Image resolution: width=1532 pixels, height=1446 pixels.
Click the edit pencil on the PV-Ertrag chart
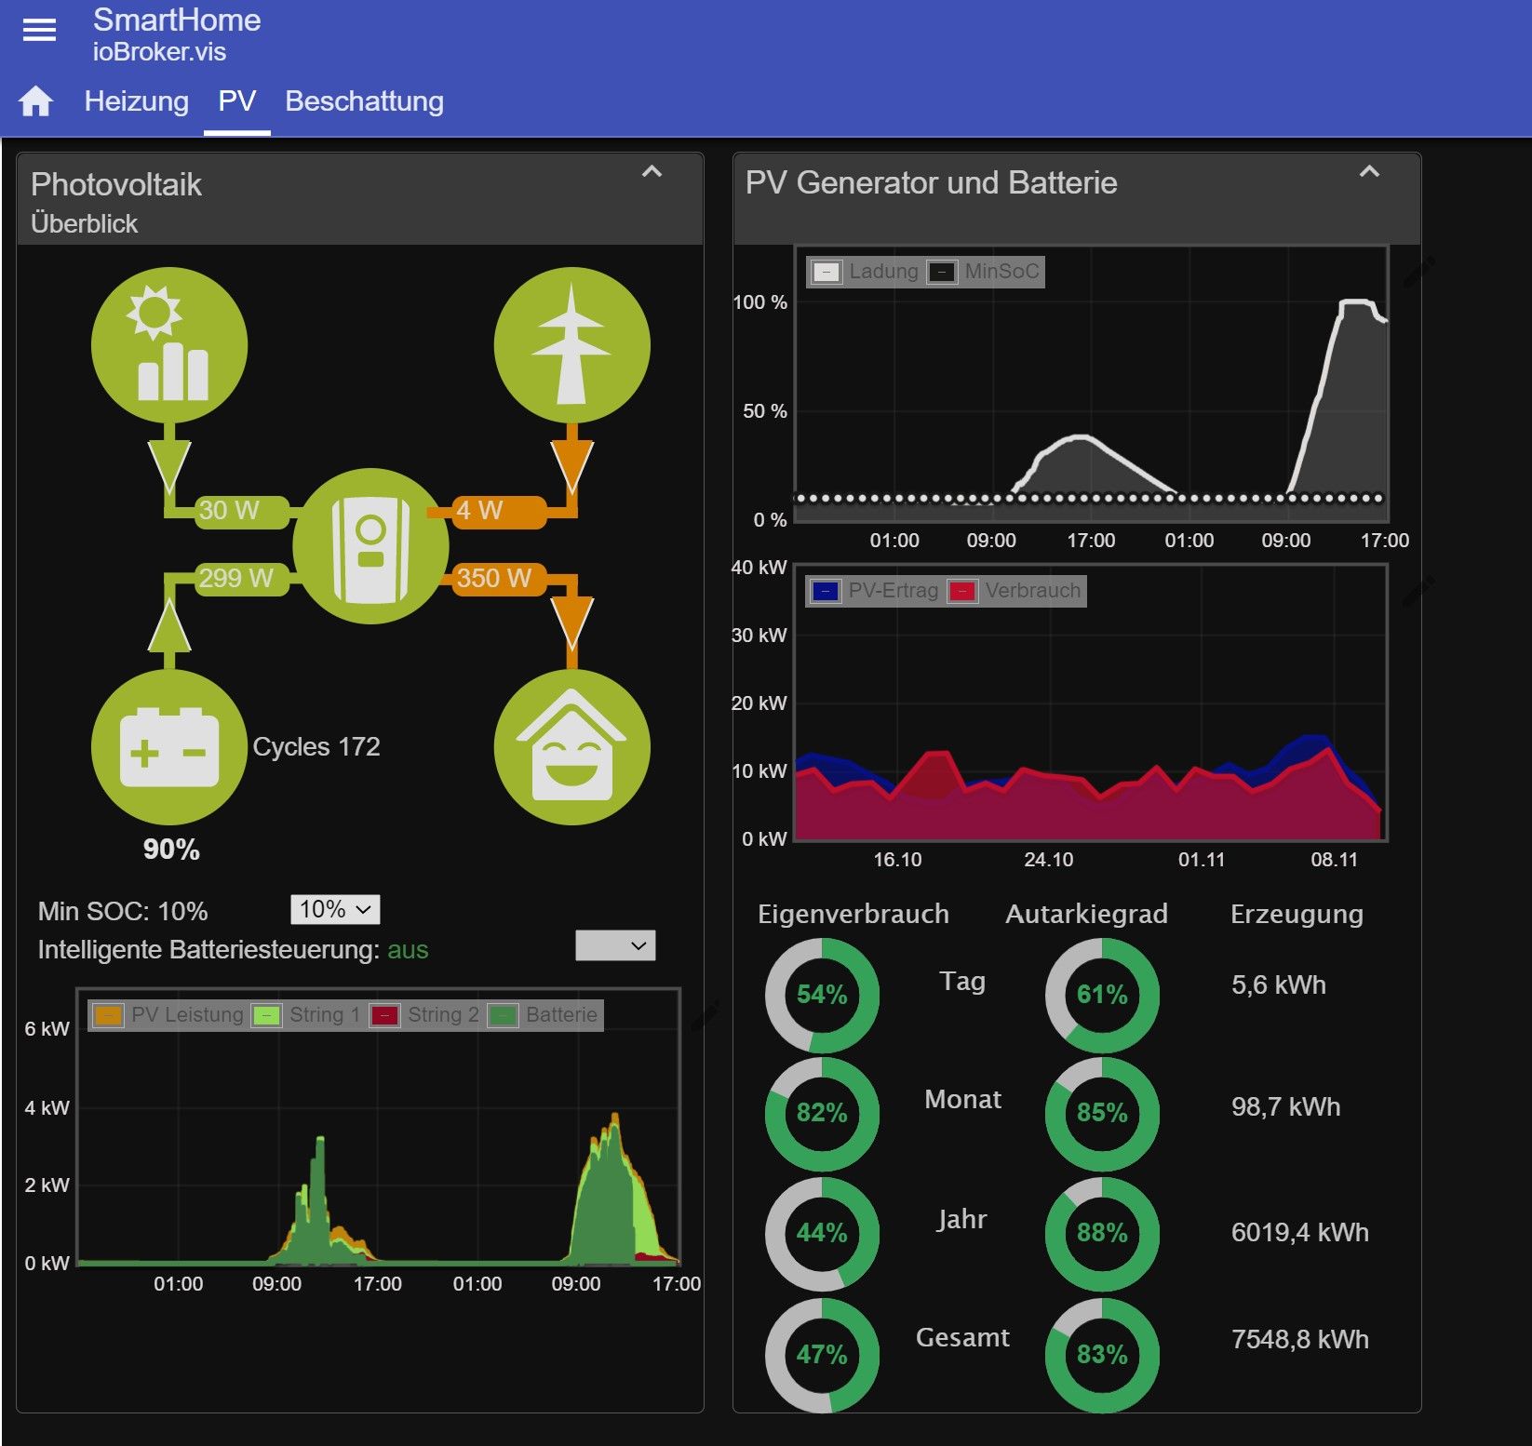[x=1418, y=590]
